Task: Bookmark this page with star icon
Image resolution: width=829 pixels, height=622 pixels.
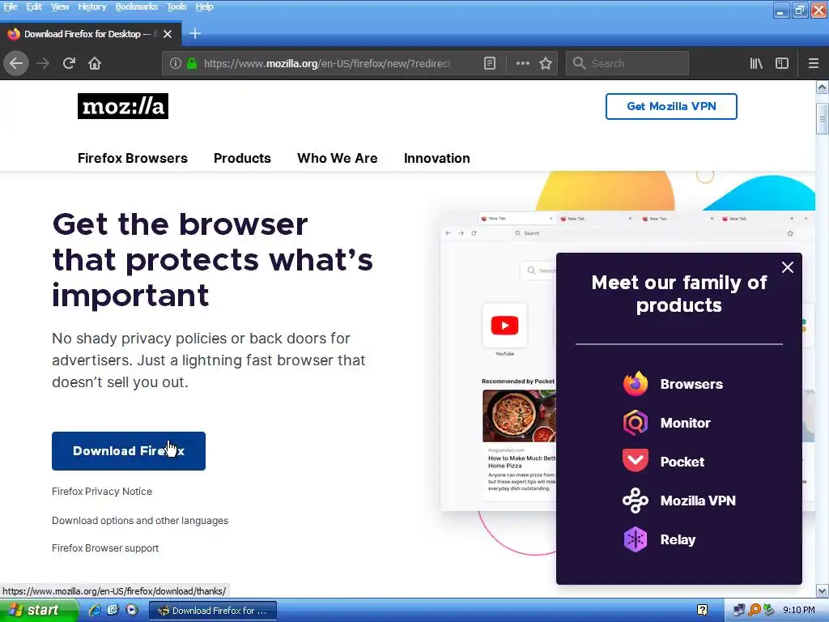Action: point(546,63)
